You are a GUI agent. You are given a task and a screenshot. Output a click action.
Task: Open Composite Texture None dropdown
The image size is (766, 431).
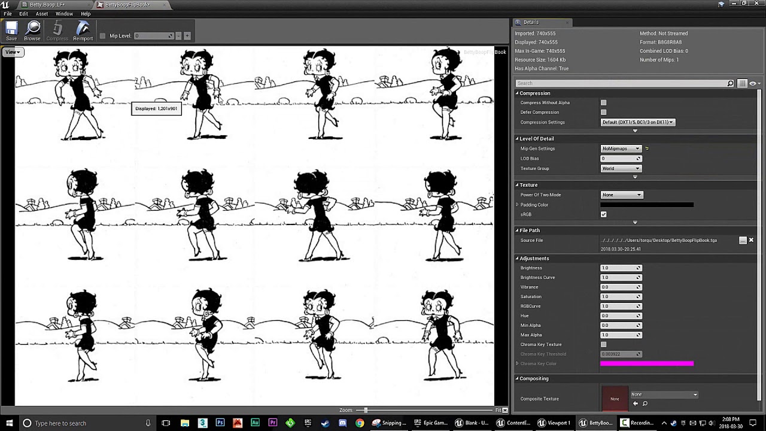click(x=664, y=394)
